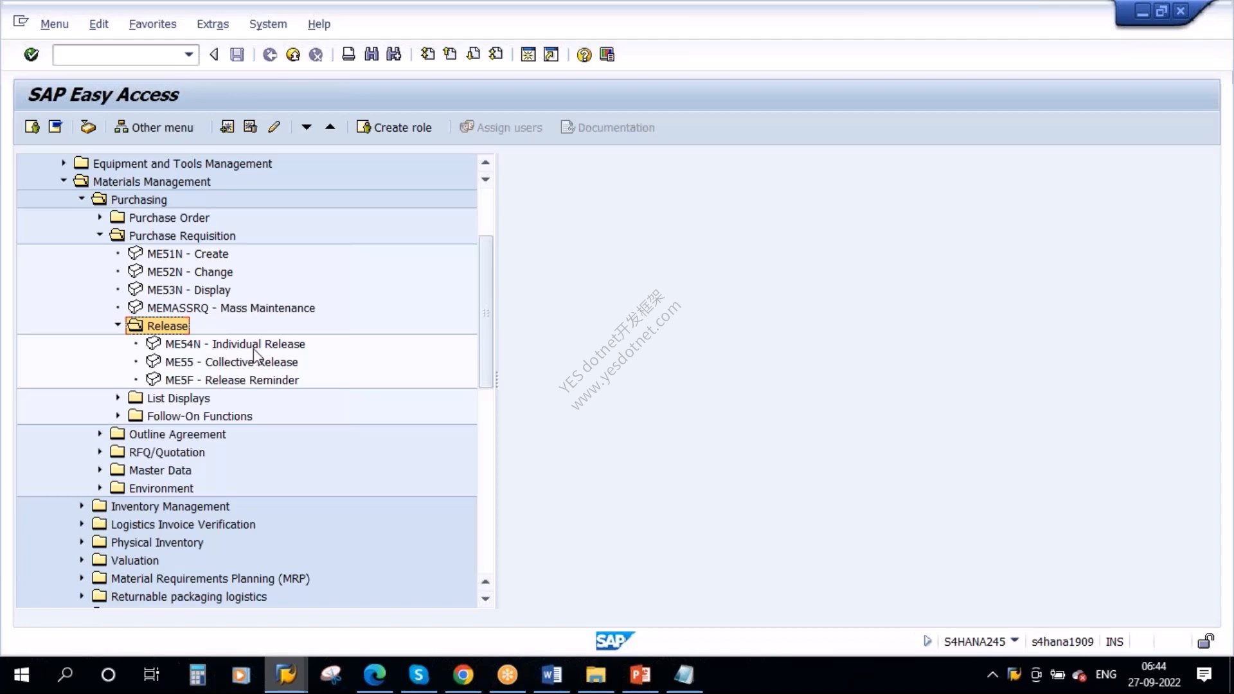Expand the Purchase Order folder
1234x694 pixels.
100,217
